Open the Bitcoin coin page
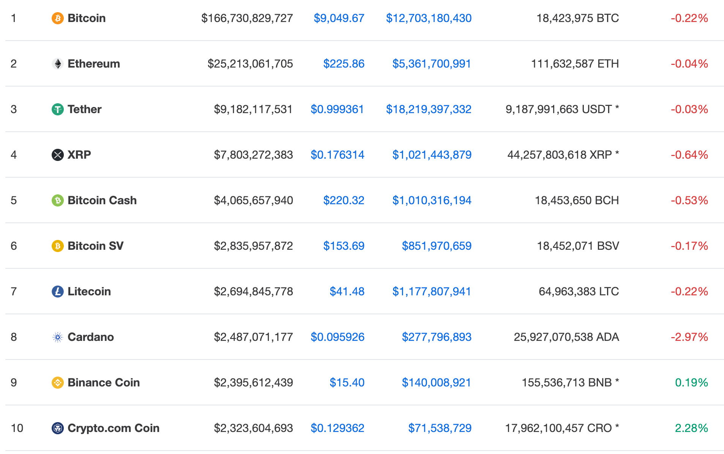The height and width of the screenshot is (454, 724). click(87, 18)
